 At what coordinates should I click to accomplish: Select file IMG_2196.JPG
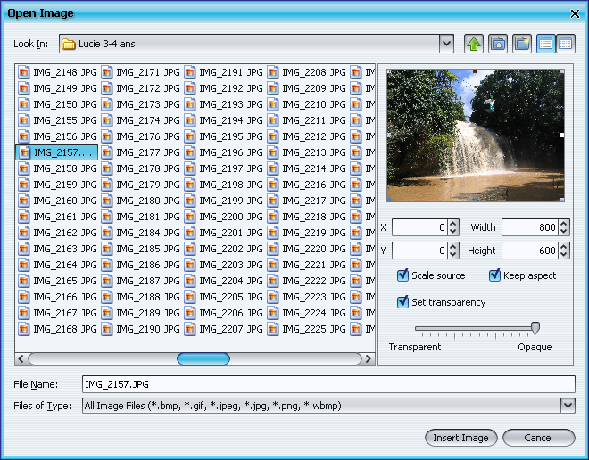223,152
